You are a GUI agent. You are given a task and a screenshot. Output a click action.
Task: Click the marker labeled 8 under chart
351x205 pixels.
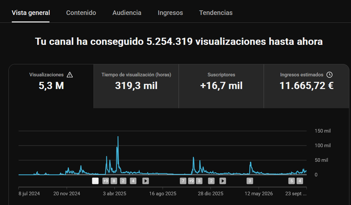[114, 181]
